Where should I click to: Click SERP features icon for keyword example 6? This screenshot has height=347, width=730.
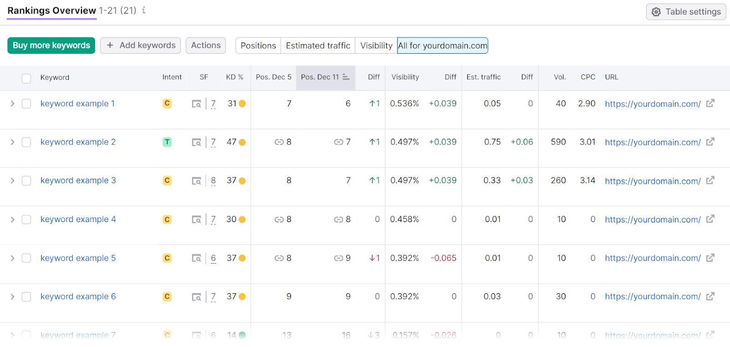click(196, 297)
